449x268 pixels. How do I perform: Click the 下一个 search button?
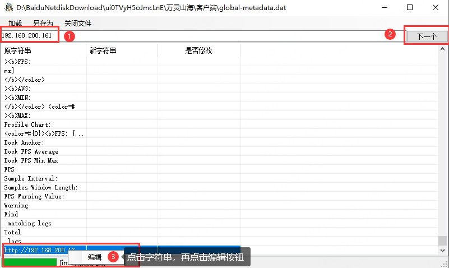(427, 36)
